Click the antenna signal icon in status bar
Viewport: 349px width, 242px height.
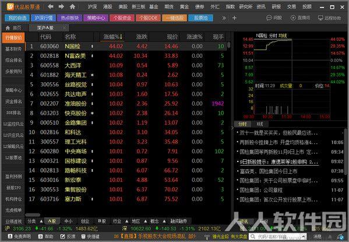(x=207, y=237)
